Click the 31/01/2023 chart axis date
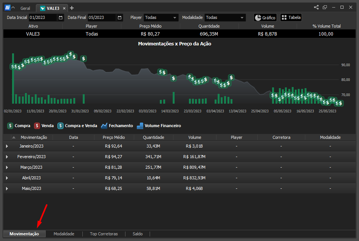This screenshot has height=241, width=359. point(80,111)
